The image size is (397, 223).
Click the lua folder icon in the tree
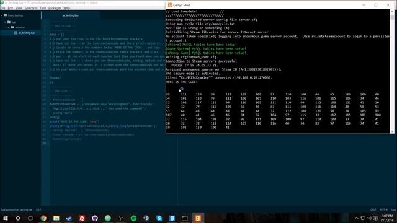(9, 22)
